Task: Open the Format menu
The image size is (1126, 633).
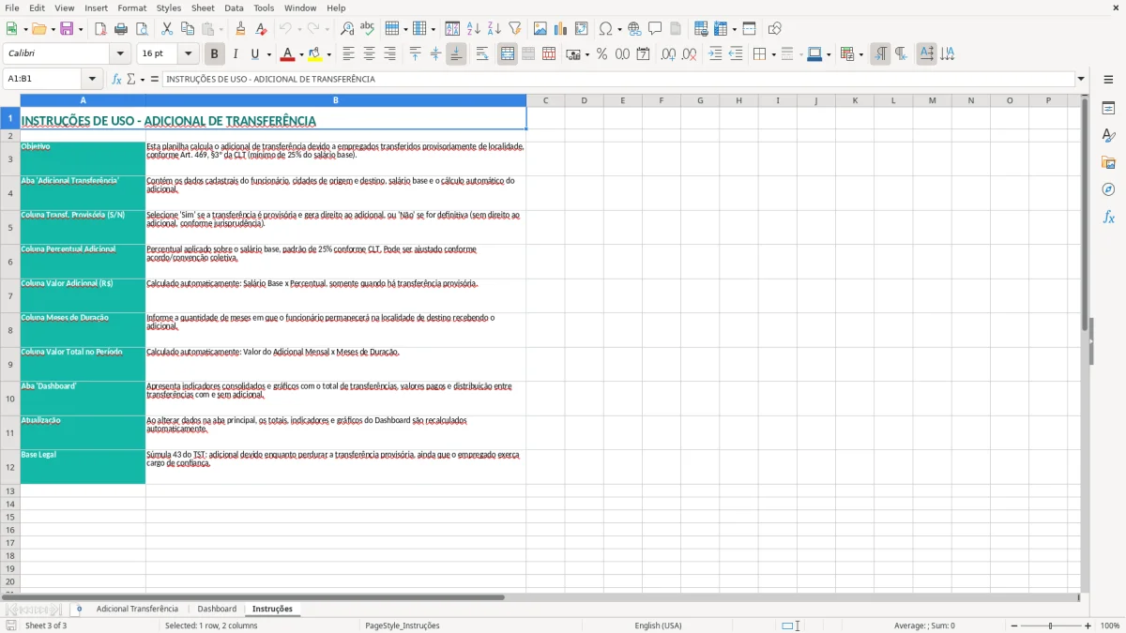Action: pos(131,8)
